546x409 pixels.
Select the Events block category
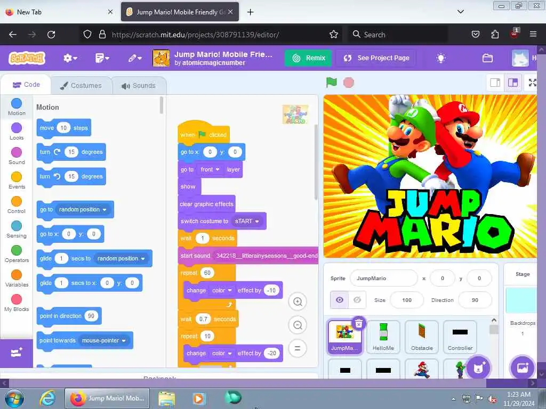pyautogui.click(x=17, y=180)
